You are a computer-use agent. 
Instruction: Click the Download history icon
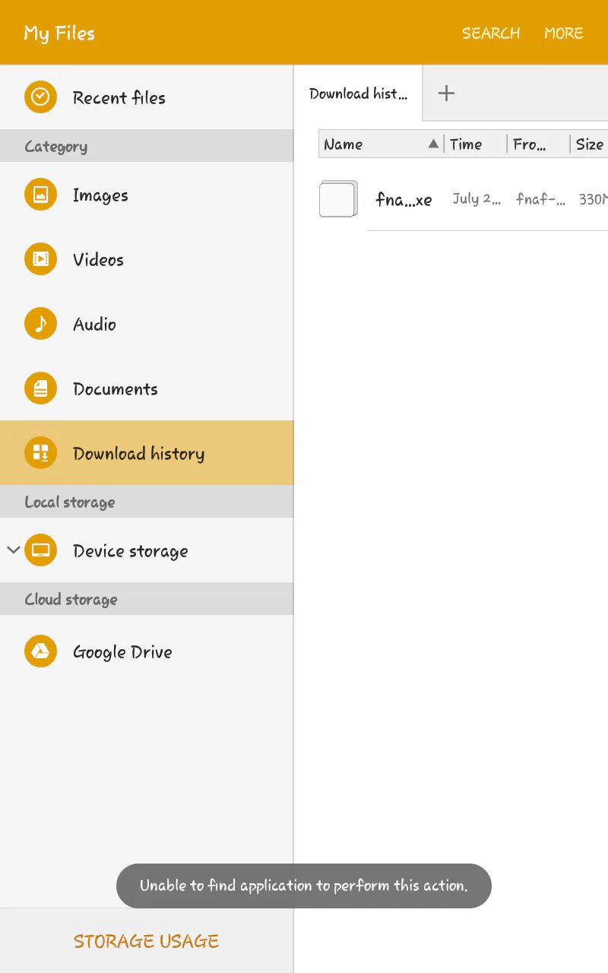click(x=40, y=454)
